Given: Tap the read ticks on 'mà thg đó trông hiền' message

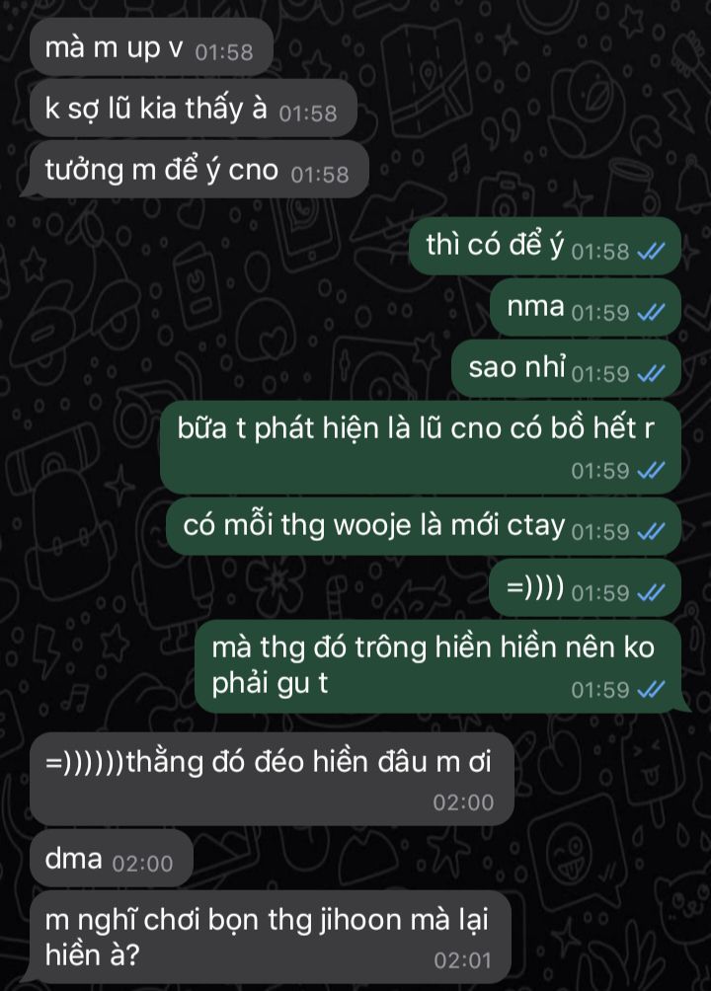Looking at the screenshot, I should 651,690.
